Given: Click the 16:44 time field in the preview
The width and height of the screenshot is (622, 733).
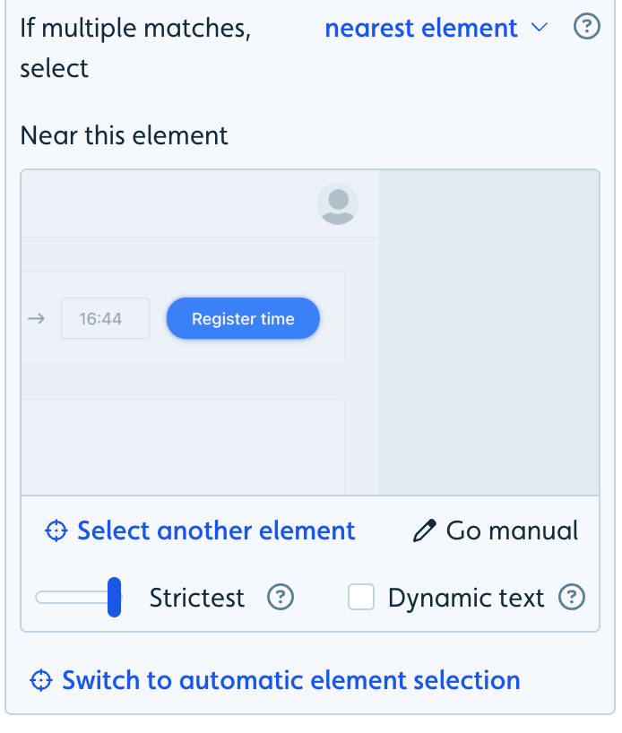Looking at the screenshot, I should [105, 318].
